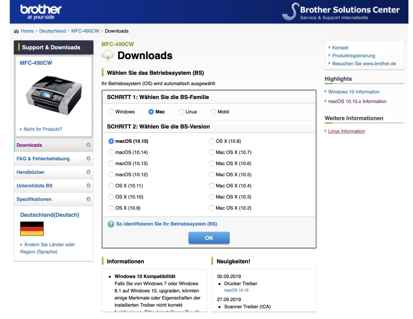Click the Brother Solutions Center logo
The image size is (413, 319).
pos(341,12)
